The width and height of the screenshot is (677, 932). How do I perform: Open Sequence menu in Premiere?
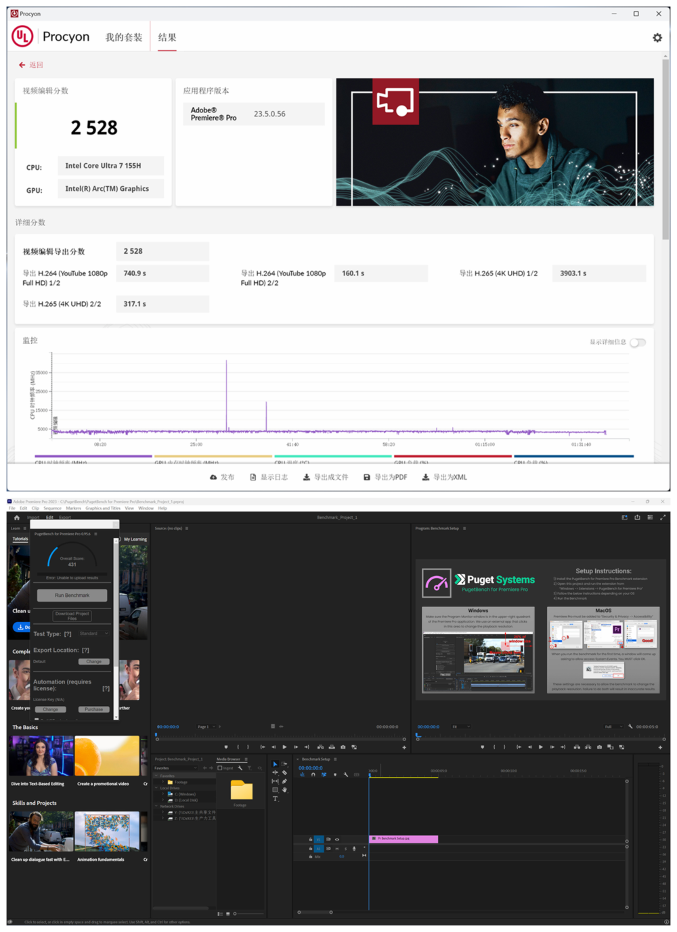[x=52, y=508]
